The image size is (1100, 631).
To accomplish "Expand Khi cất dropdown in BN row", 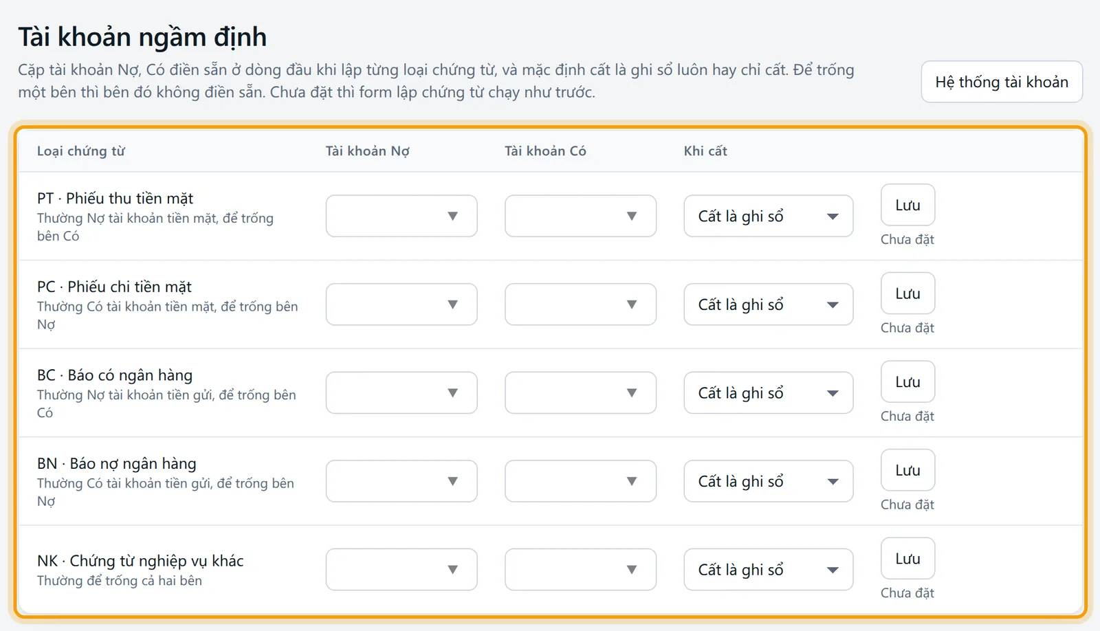I will tap(768, 481).
